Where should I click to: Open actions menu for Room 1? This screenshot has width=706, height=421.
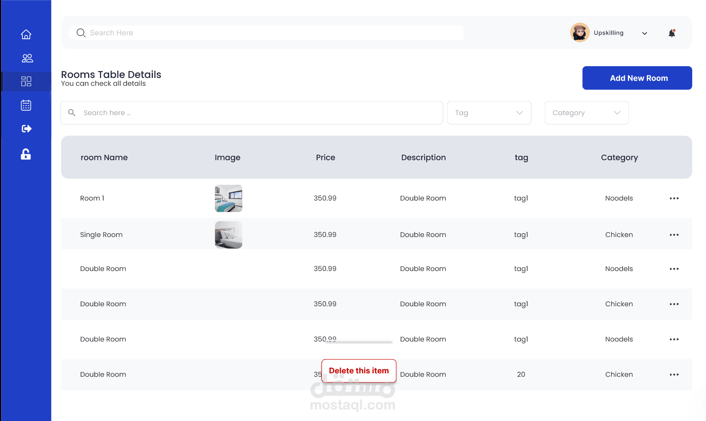point(674,199)
